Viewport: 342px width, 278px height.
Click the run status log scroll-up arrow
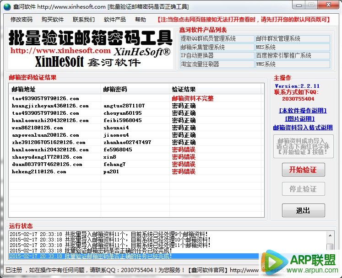(x=330, y=235)
